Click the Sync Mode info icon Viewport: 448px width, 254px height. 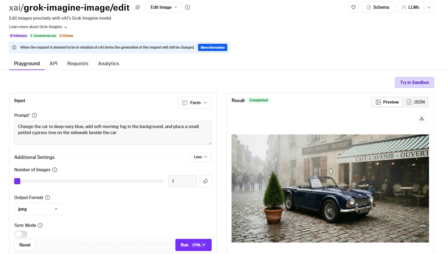(x=40, y=225)
